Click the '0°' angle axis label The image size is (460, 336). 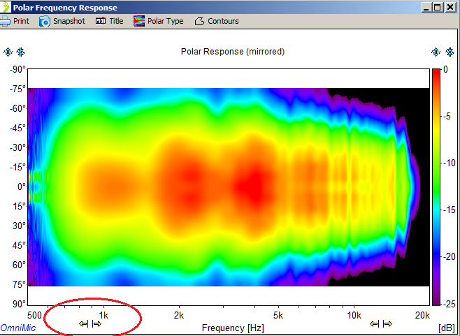click(x=22, y=187)
